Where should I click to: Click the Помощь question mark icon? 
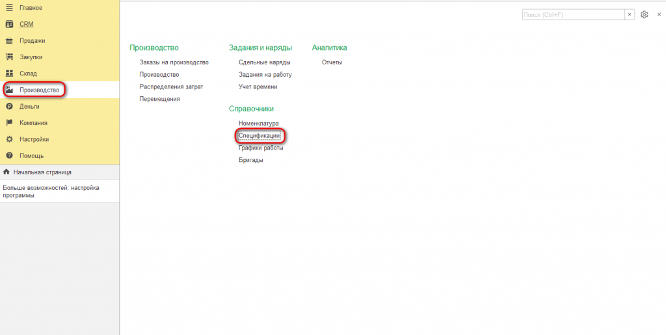click(x=9, y=156)
